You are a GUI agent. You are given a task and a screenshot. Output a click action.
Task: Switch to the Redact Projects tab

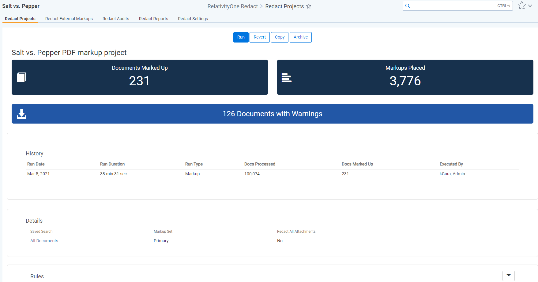[20, 19]
